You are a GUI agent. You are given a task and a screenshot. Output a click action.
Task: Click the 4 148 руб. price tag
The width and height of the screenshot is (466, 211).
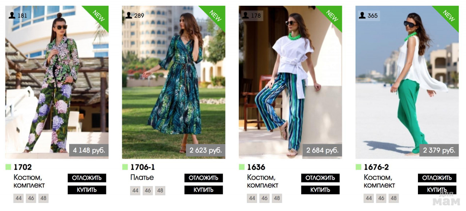(x=89, y=150)
